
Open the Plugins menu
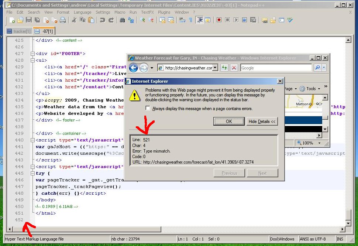click(x=164, y=12)
